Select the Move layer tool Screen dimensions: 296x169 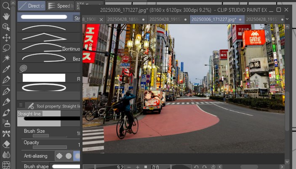click(6, 38)
